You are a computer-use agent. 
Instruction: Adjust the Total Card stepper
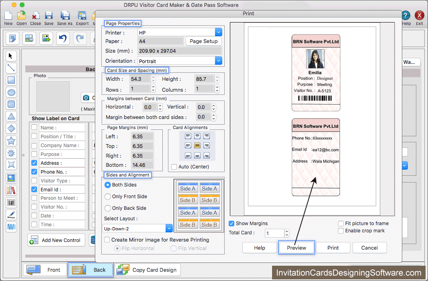(286, 233)
